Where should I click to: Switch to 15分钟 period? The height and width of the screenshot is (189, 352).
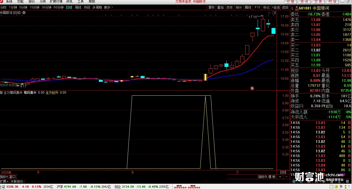[x=34, y=7]
